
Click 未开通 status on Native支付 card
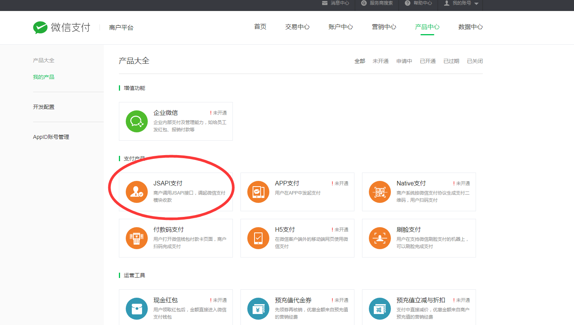[x=462, y=184]
